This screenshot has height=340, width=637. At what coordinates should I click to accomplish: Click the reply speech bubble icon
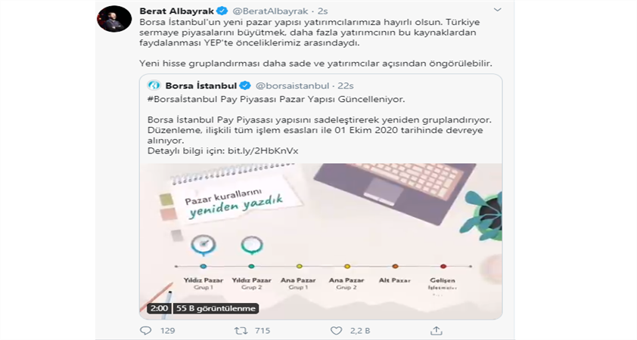pyautogui.click(x=145, y=331)
